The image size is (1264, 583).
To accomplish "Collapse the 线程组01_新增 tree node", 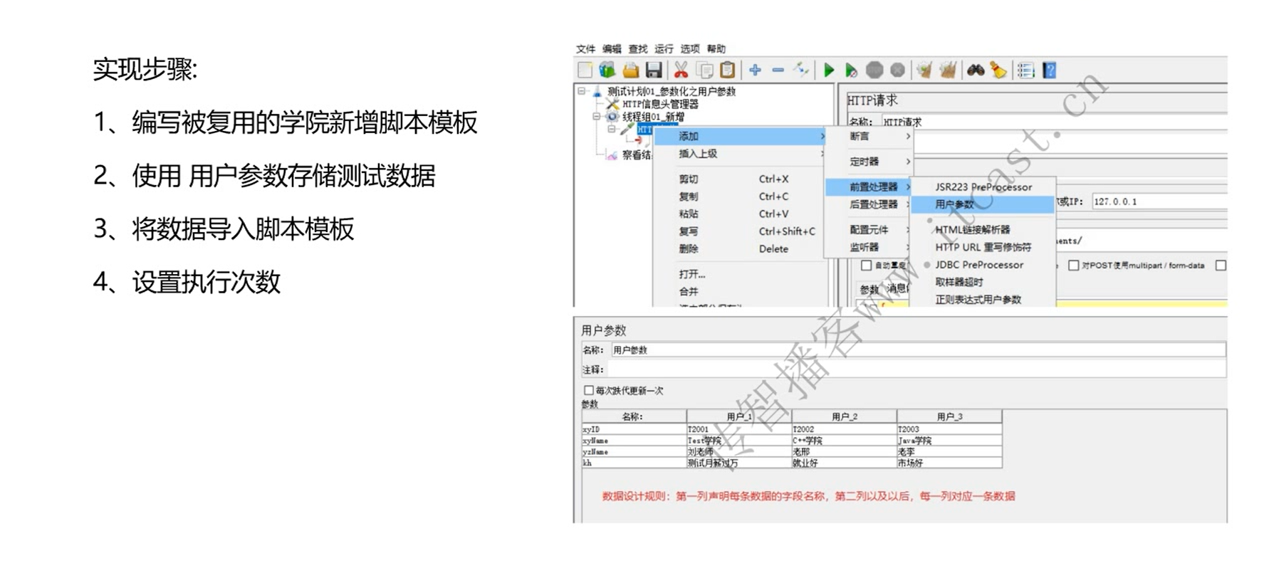I will [x=597, y=117].
